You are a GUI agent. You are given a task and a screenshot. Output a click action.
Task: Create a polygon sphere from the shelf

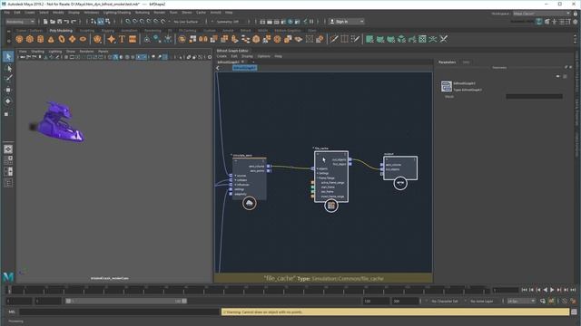[x=19, y=39]
